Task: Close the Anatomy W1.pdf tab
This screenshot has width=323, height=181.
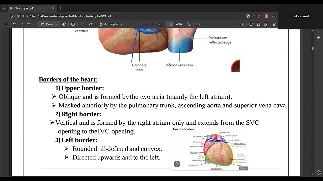Action: [53, 8]
